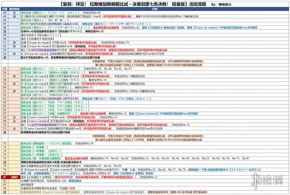Click the row 68 Casino Camelot VIP text
This screenshot has height=195, width=290.
tap(69, 118)
